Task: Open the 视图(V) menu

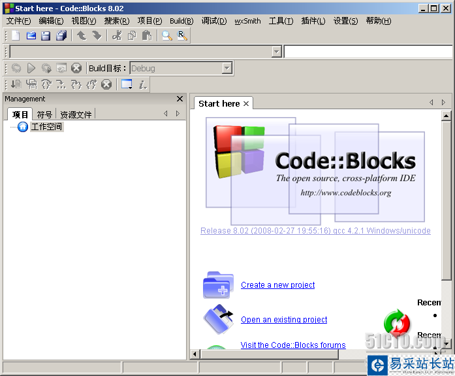Action: [x=84, y=21]
